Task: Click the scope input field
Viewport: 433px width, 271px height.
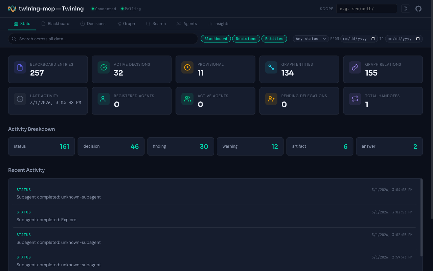Action: click(x=366, y=8)
